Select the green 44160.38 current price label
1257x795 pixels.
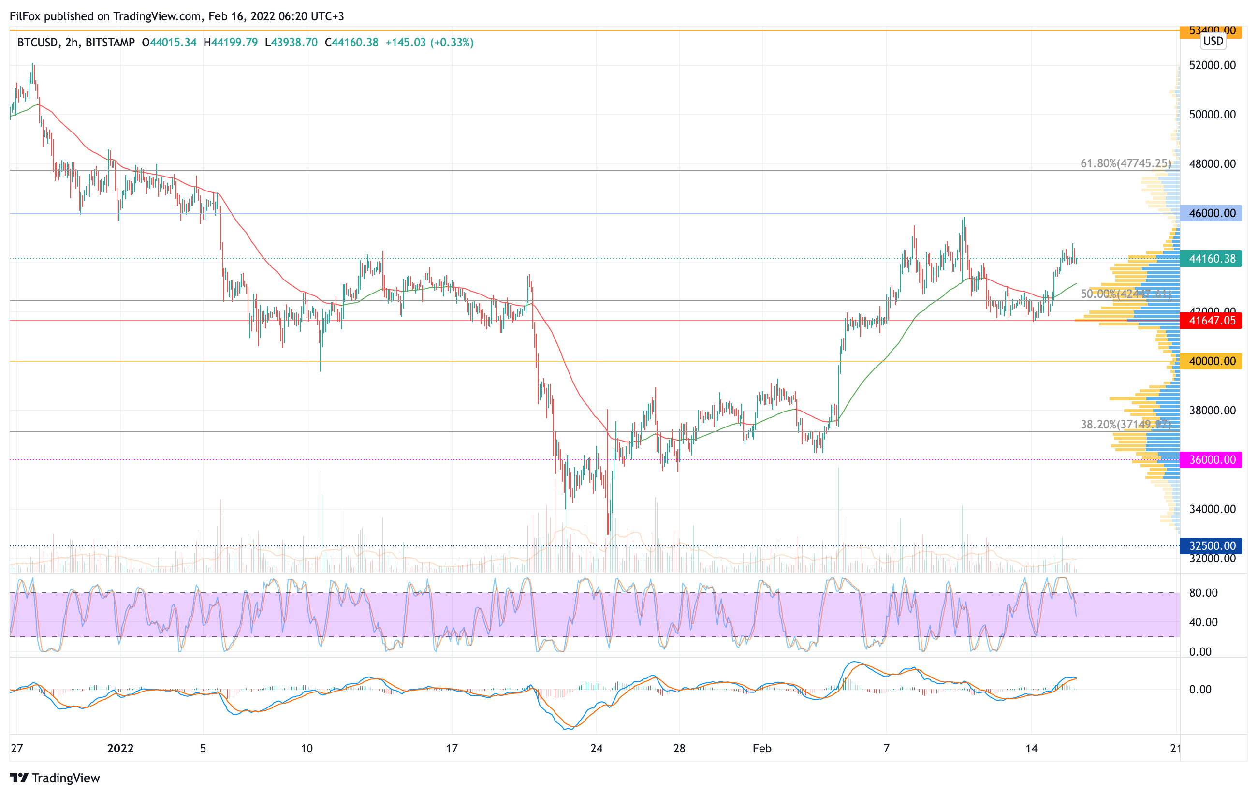[1211, 259]
